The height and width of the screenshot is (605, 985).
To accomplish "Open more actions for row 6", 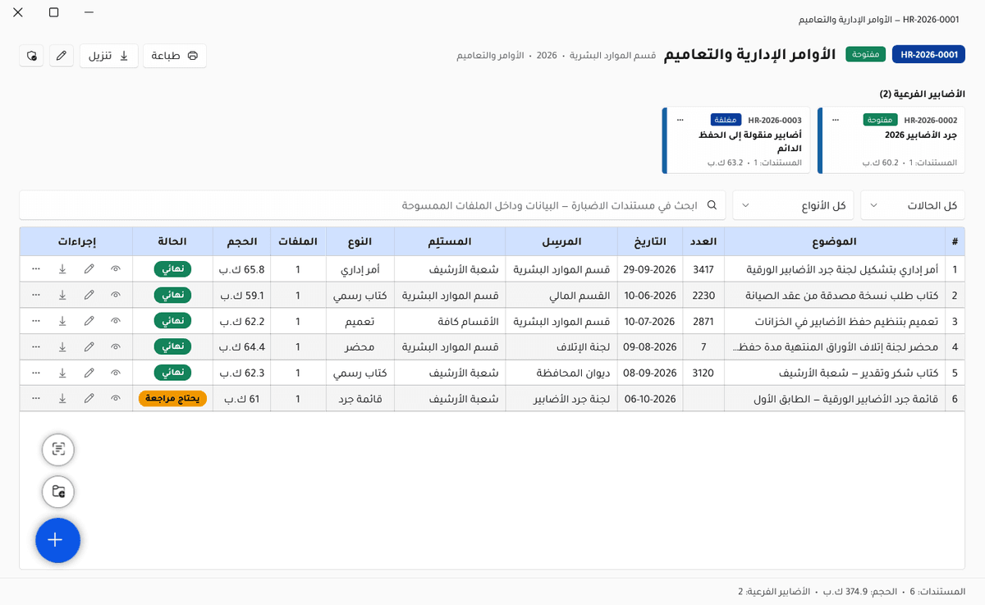I will point(35,399).
